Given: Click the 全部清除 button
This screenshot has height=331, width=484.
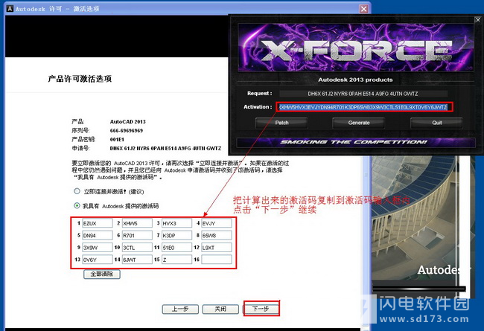Looking at the screenshot, I should [x=102, y=274].
